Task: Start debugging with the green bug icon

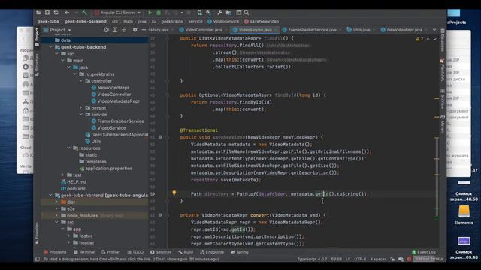Action: (159, 13)
